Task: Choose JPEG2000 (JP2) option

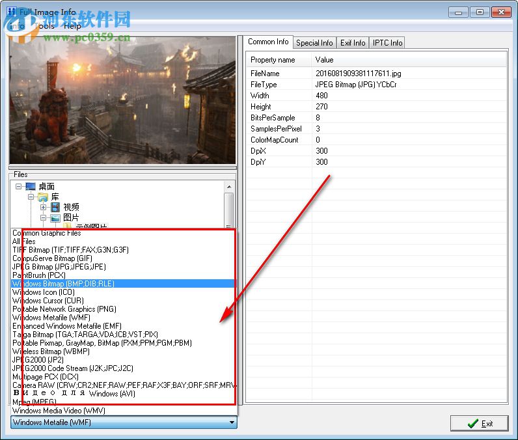Action: 124,360
